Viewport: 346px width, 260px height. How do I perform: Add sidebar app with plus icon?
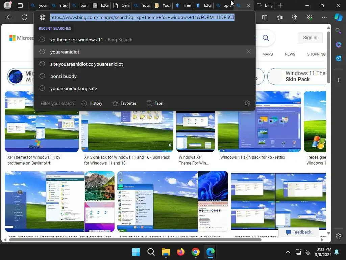338,80
